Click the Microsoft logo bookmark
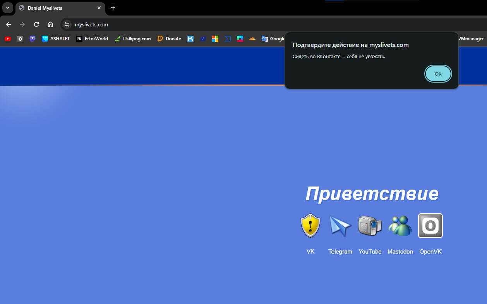Viewport: 487px width, 304px height. point(215,39)
